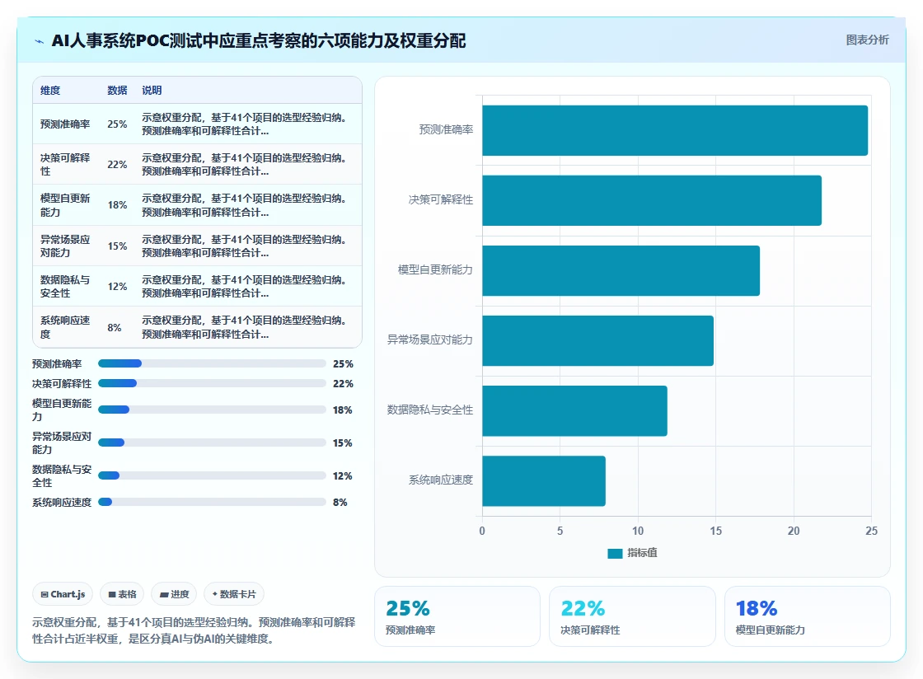Screen dimensions: 923x679
Task: Open the 25% 预测准确率 data card
Action: point(457,616)
